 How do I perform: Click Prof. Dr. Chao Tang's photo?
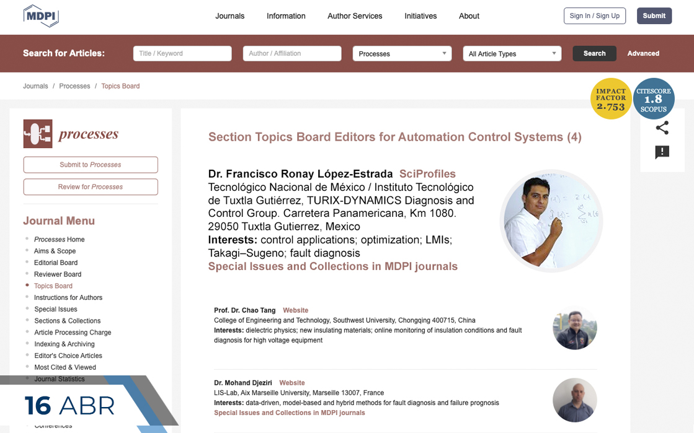(x=575, y=328)
